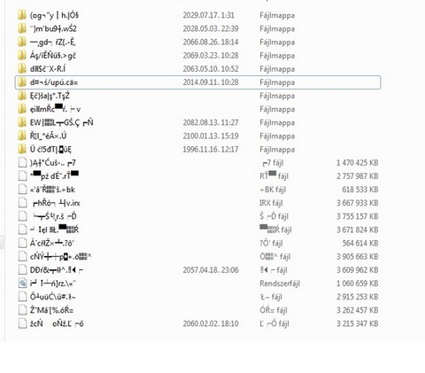Click folder icon modified 2069.03.23

point(22,55)
